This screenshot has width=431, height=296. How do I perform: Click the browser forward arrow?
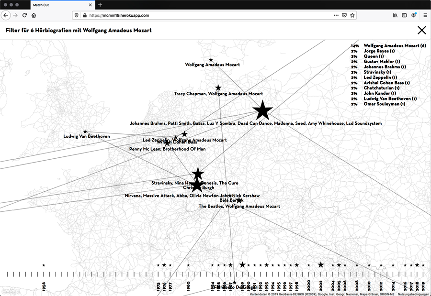click(15, 15)
